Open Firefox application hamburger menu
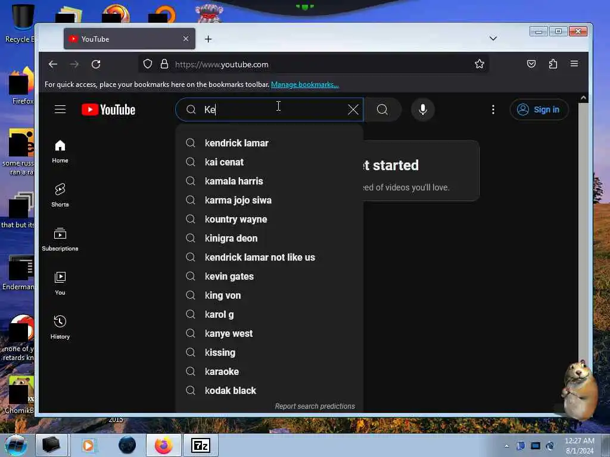Image resolution: width=610 pixels, height=457 pixels. point(574,63)
